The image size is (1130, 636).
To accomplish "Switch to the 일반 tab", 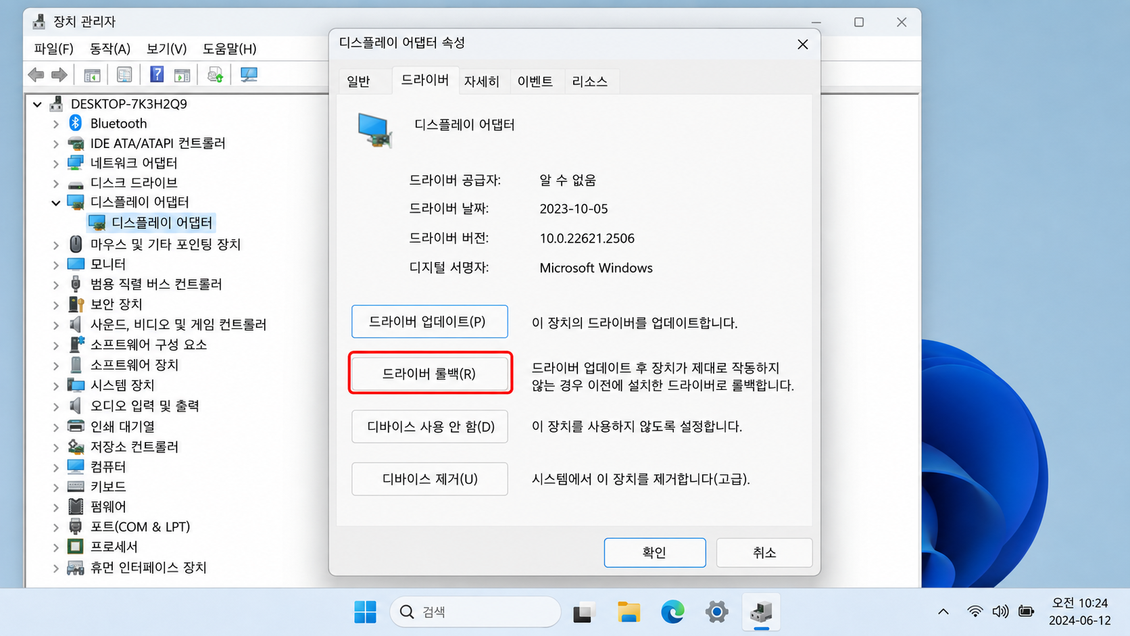I will coord(358,81).
